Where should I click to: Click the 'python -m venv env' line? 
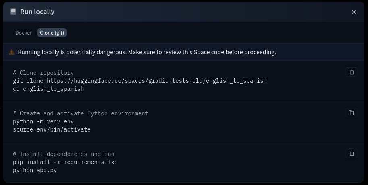[43, 121]
